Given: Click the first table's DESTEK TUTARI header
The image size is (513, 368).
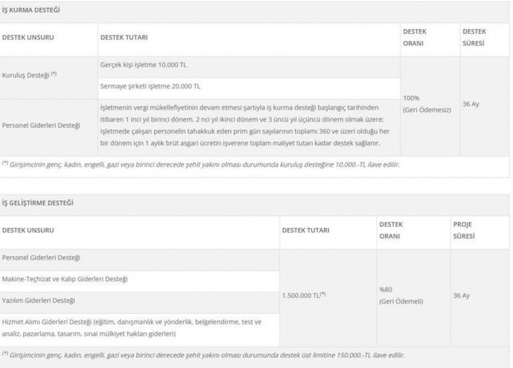Looking at the screenshot, I should click(124, 38).
